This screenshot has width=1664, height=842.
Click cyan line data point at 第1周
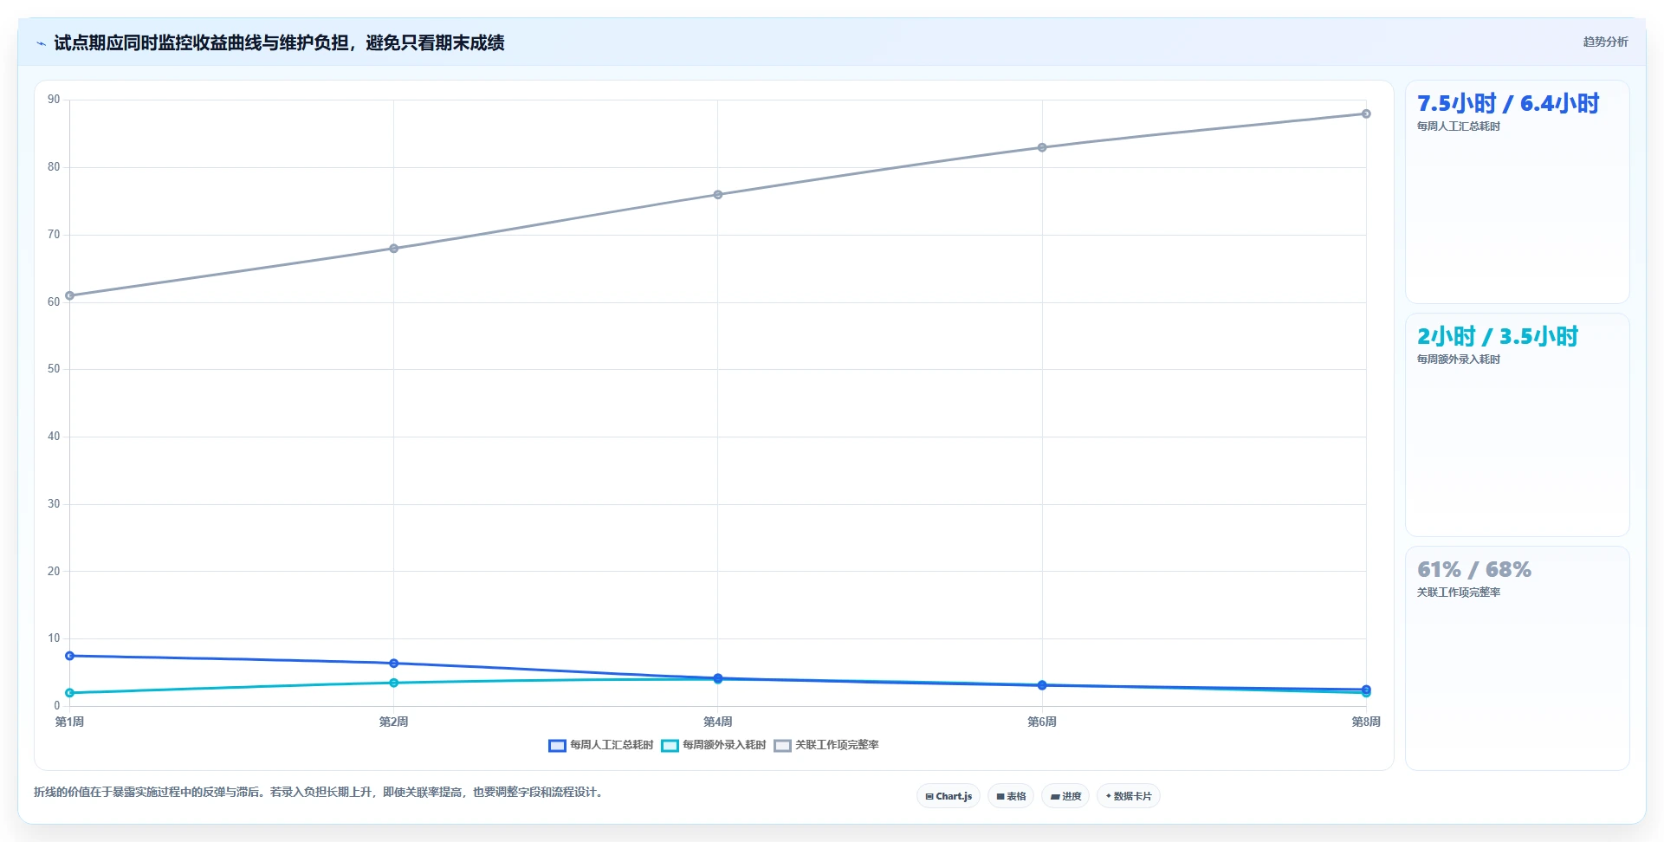(x=69, y=693)
